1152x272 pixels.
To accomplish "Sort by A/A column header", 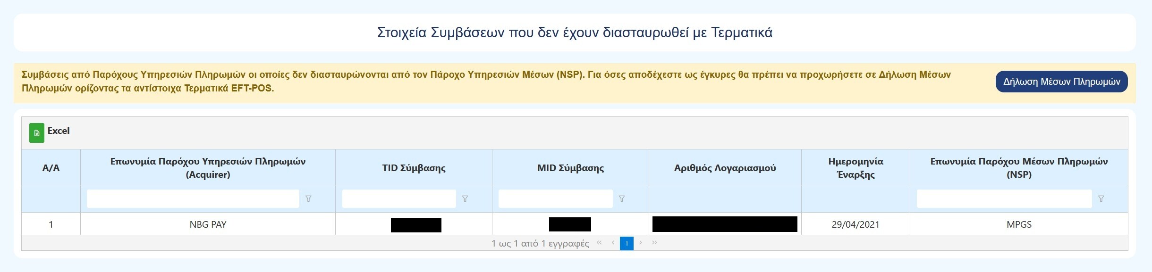I will coord(51,168).
